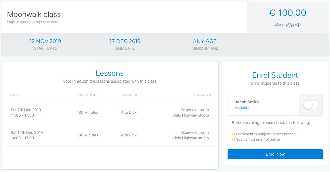Screen dimensions: 330x172
Task: Click the DURATION column header
Action: pyautogui.click(x=87, y=95)
